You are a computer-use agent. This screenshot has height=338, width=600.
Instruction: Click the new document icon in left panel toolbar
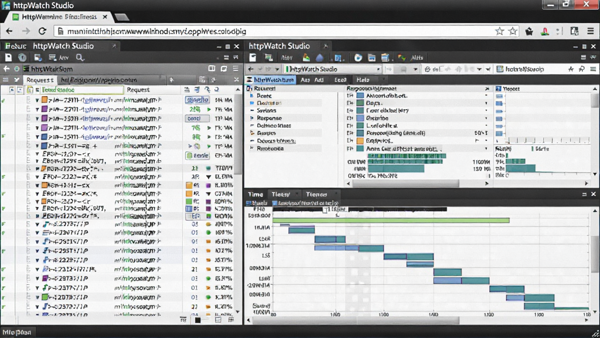(x=8, y=58)
